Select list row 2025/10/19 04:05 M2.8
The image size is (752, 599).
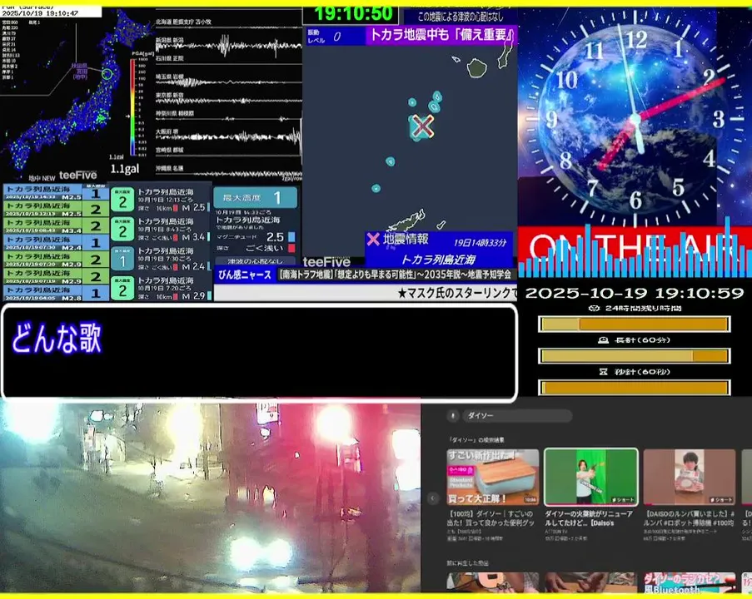(56, 294)
